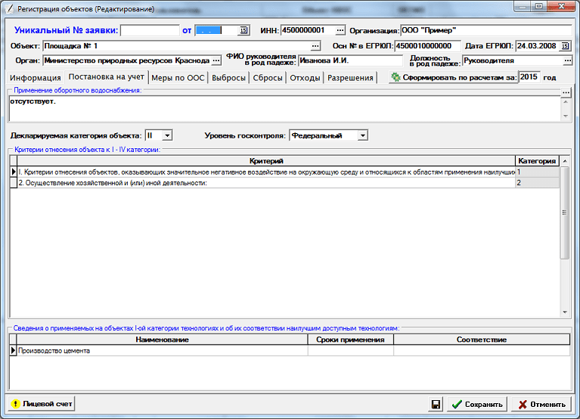
Task: Click the ellipsis button beside the ИНН field
Action: point(340,30)
